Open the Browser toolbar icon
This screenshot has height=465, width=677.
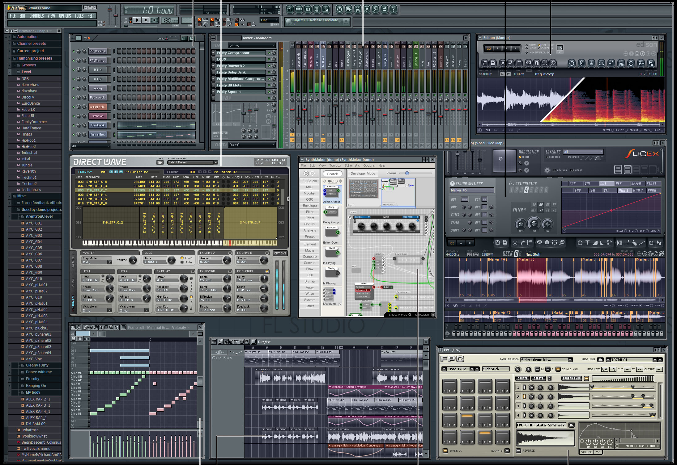coord(317,9)
